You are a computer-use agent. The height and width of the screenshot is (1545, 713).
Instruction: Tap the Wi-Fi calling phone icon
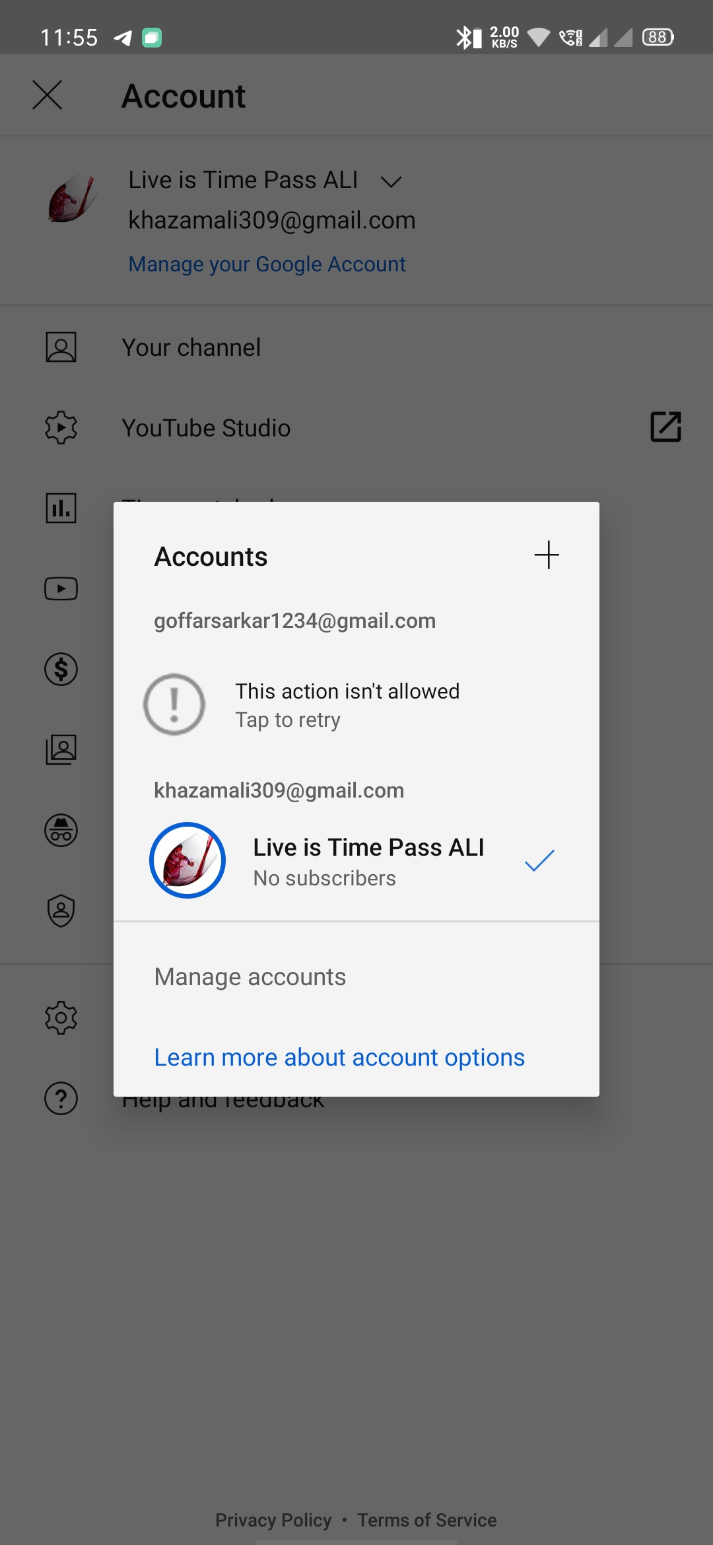pyautogui.click(x=570, y=38)
